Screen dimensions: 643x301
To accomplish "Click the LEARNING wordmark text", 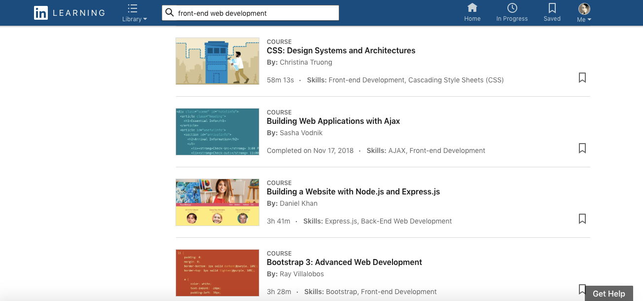I will tap(79, 13).
